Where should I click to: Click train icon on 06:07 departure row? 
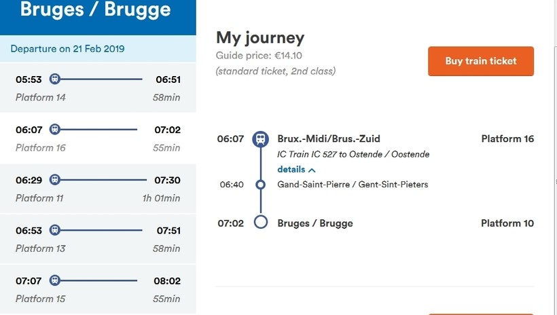[x=55, y=129]
